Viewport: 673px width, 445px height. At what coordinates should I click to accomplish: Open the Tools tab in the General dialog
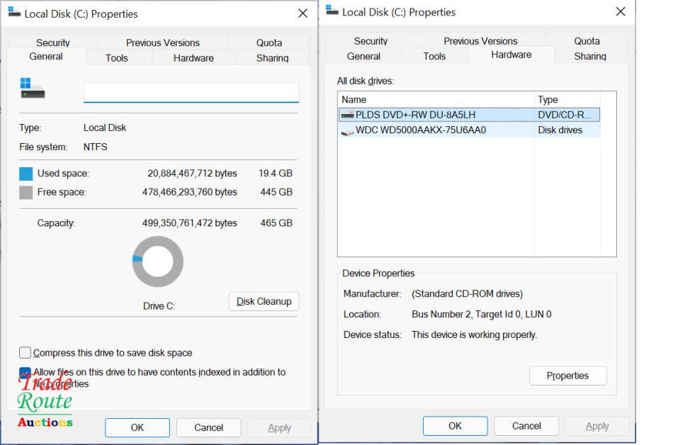(x=116, y=58)
